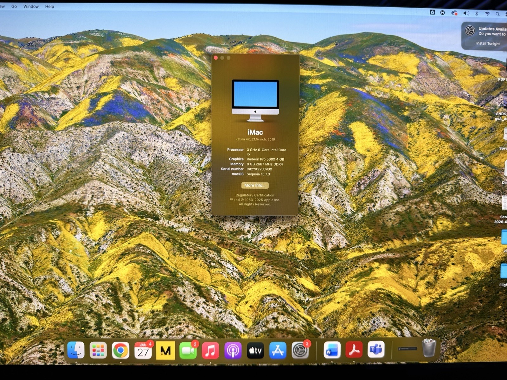Open the Wi-Fi menu bar dropdown
Screen dimensions: 507x380
click(487, 14)
